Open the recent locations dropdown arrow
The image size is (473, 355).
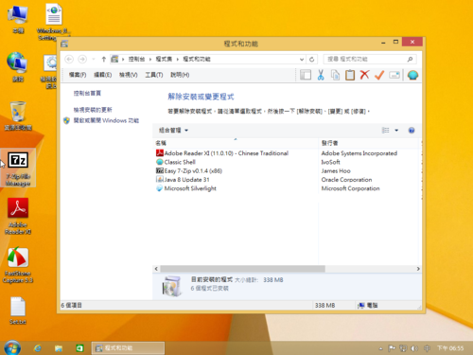pyautogui.click(x=94, y=59)
